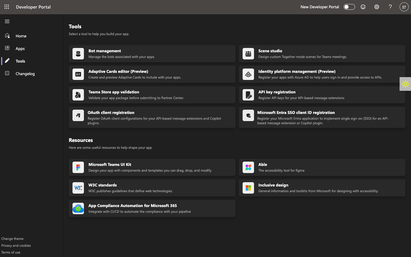The height and width of the screenshot is (257, 411).
Task: Click the green starburst side widget
Action: point(405,84)
